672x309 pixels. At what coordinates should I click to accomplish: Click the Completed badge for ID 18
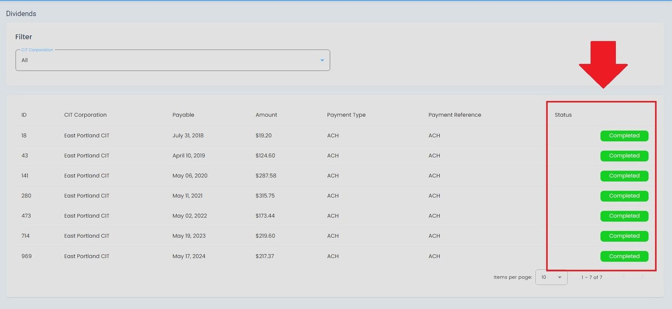click(624, 136)
